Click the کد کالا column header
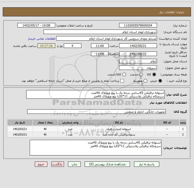Screen dimensions: 194x188 click(167, 122)
